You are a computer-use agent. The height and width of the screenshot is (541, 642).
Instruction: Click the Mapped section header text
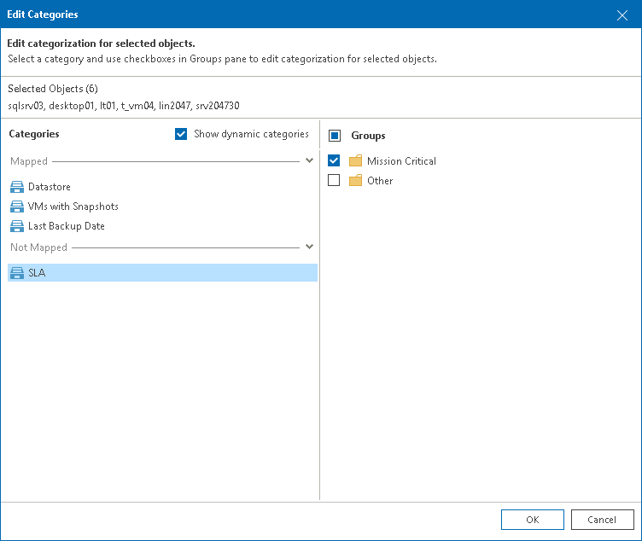point(29,161)
